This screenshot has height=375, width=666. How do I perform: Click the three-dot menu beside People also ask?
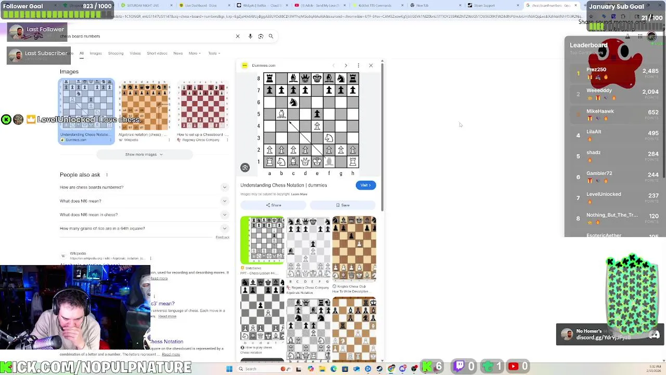click(107, 175)
